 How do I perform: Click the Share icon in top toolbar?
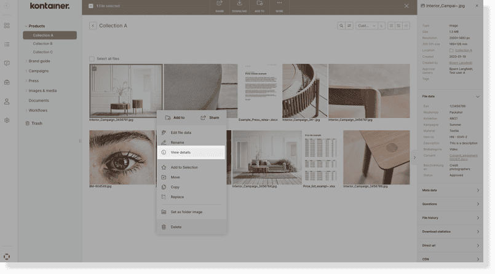219,6
